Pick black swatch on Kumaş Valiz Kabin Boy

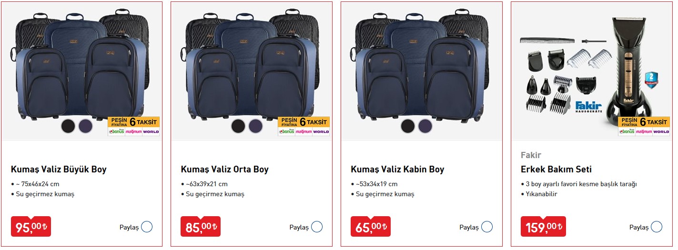pos(408,126)
